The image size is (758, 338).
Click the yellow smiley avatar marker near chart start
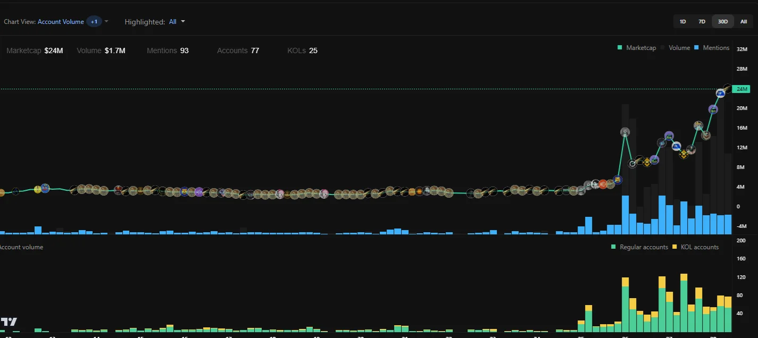point(38,189)
